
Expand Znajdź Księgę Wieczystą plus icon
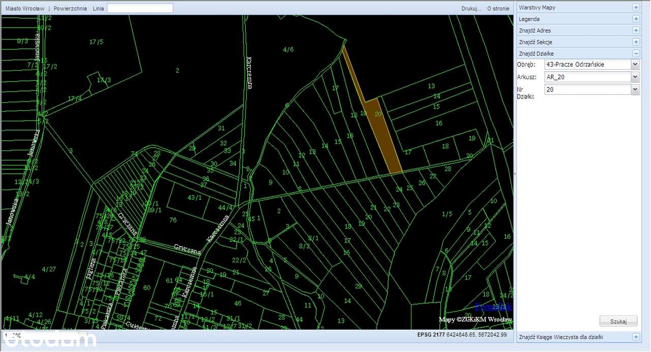636,337
